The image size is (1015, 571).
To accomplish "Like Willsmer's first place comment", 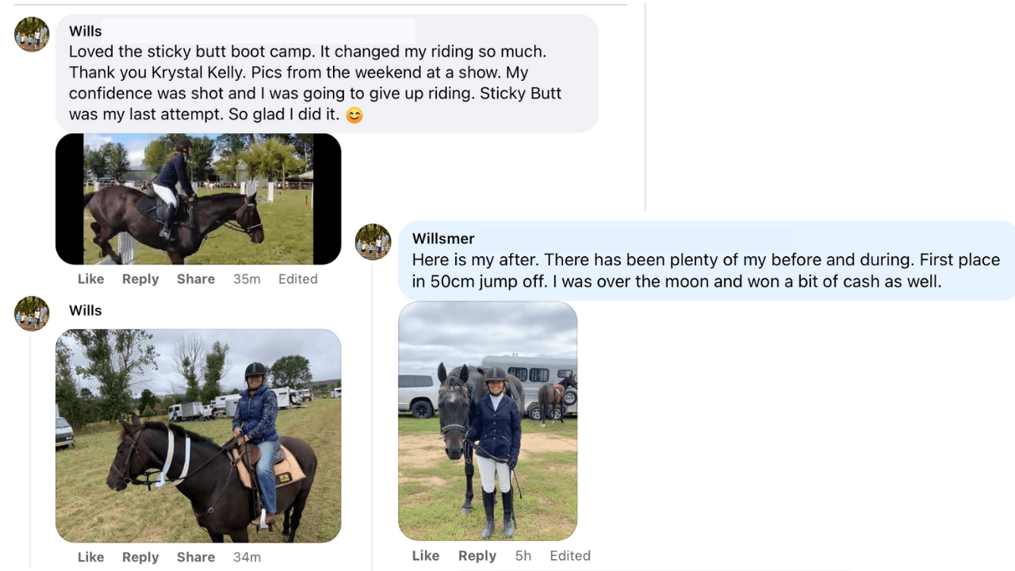I will 426,556.
